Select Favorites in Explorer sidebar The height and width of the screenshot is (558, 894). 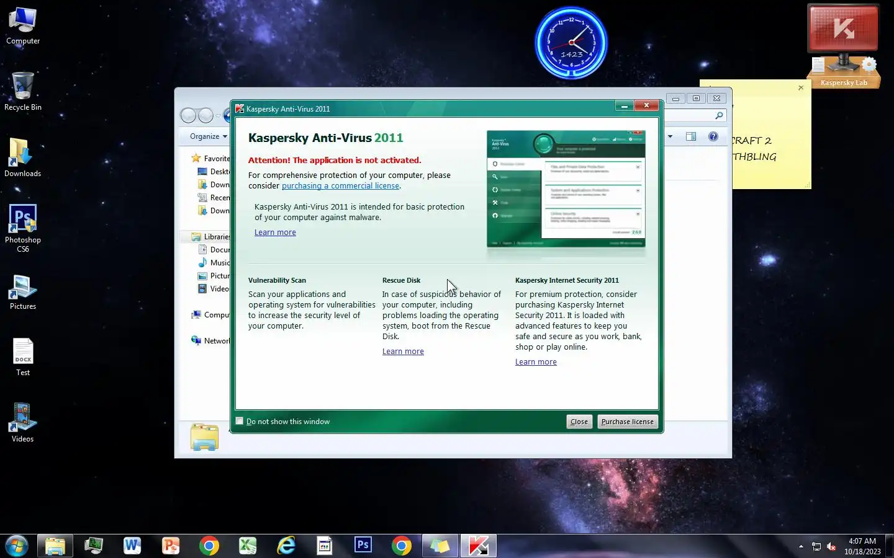[x=211, y=159]
